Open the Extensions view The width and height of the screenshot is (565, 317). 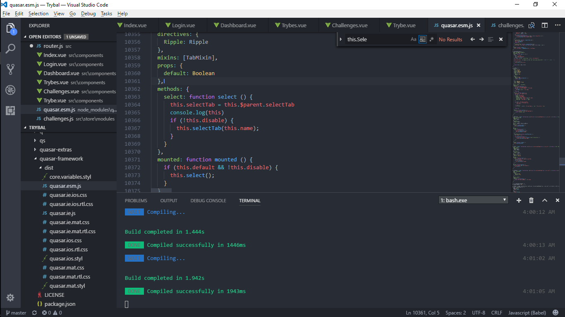[11, 110]
